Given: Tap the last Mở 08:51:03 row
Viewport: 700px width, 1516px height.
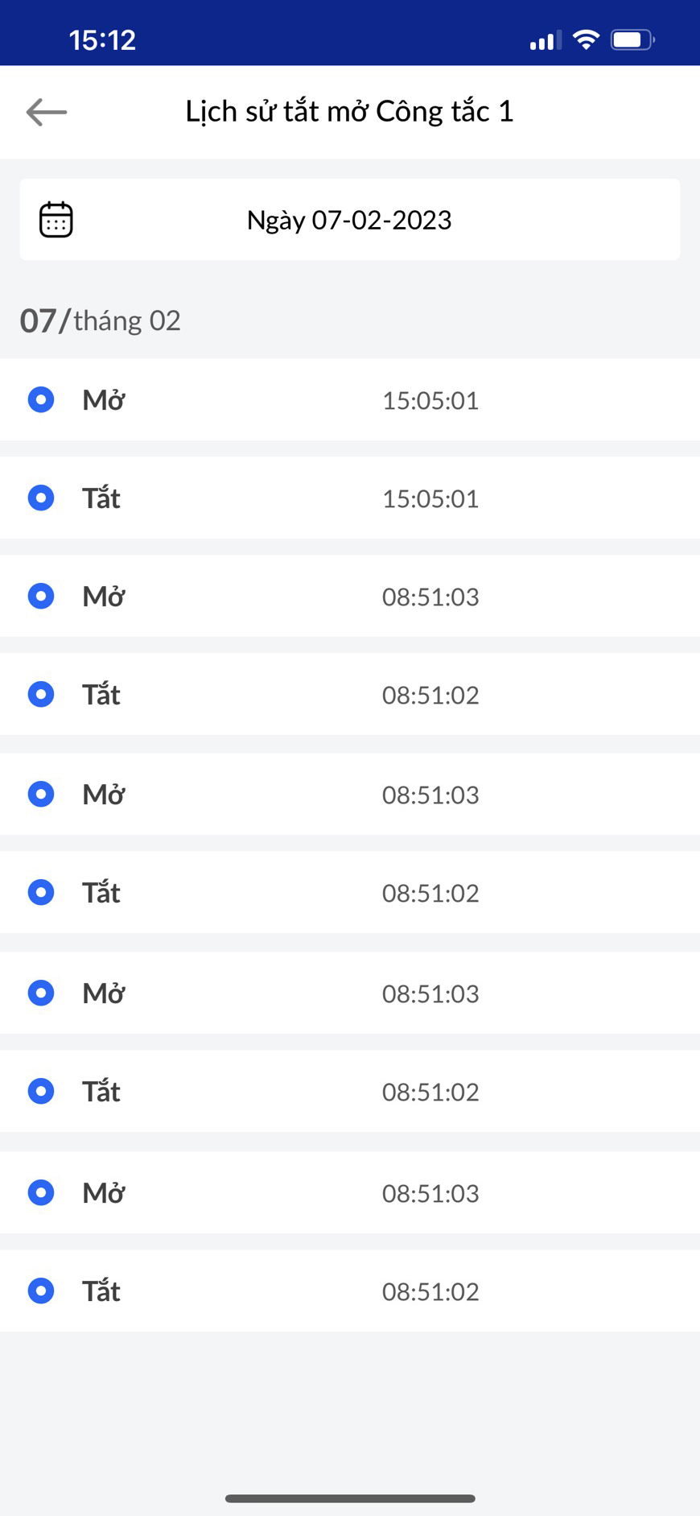Looking at the screenshot, I should pos(350,1192).
